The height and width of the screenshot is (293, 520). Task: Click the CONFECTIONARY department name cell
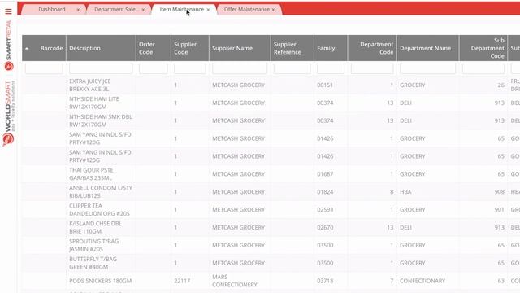pos(422,281)
